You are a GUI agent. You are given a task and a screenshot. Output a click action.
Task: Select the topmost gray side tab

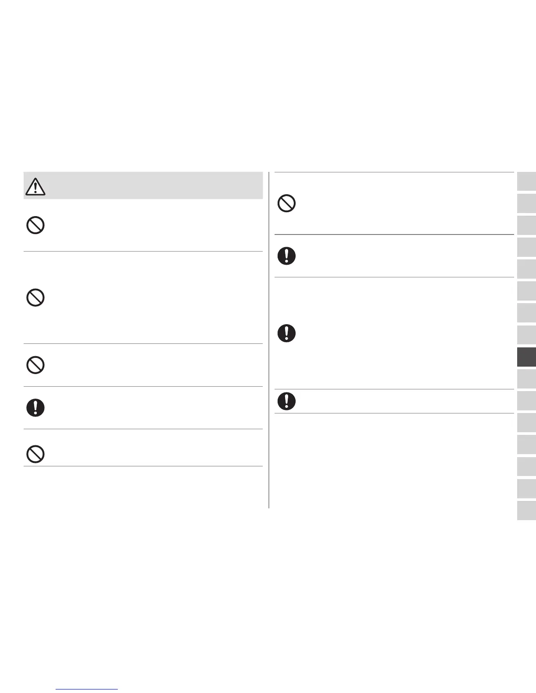coord(526,182)
